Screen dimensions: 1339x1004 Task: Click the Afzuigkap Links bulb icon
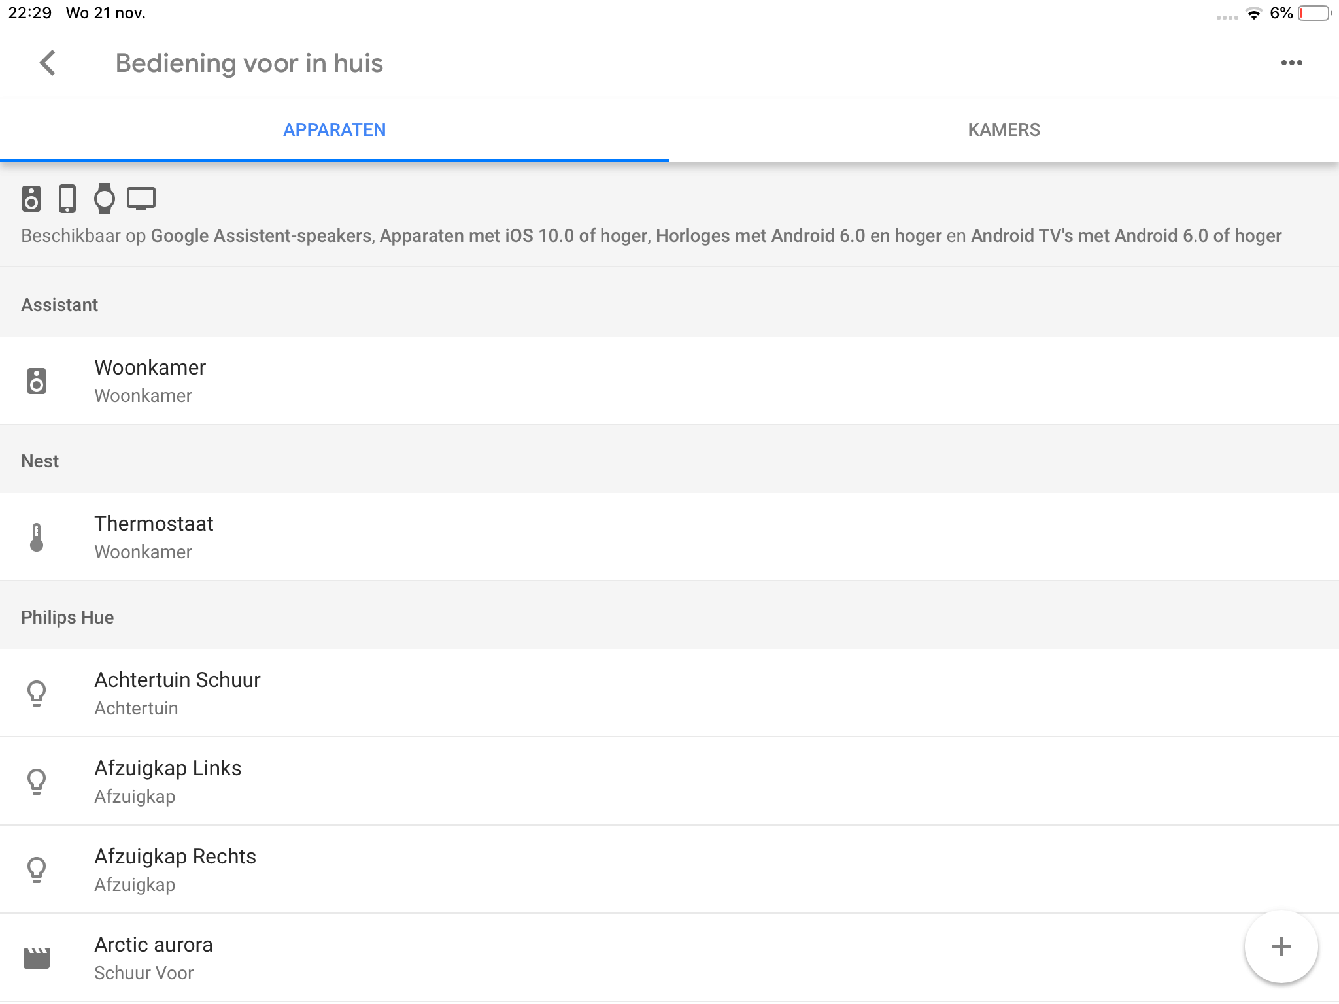click(x=37, y=782)
